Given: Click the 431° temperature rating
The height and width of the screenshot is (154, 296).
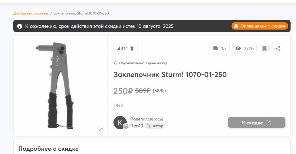Looking at the screenshot, I should [122, 48].
